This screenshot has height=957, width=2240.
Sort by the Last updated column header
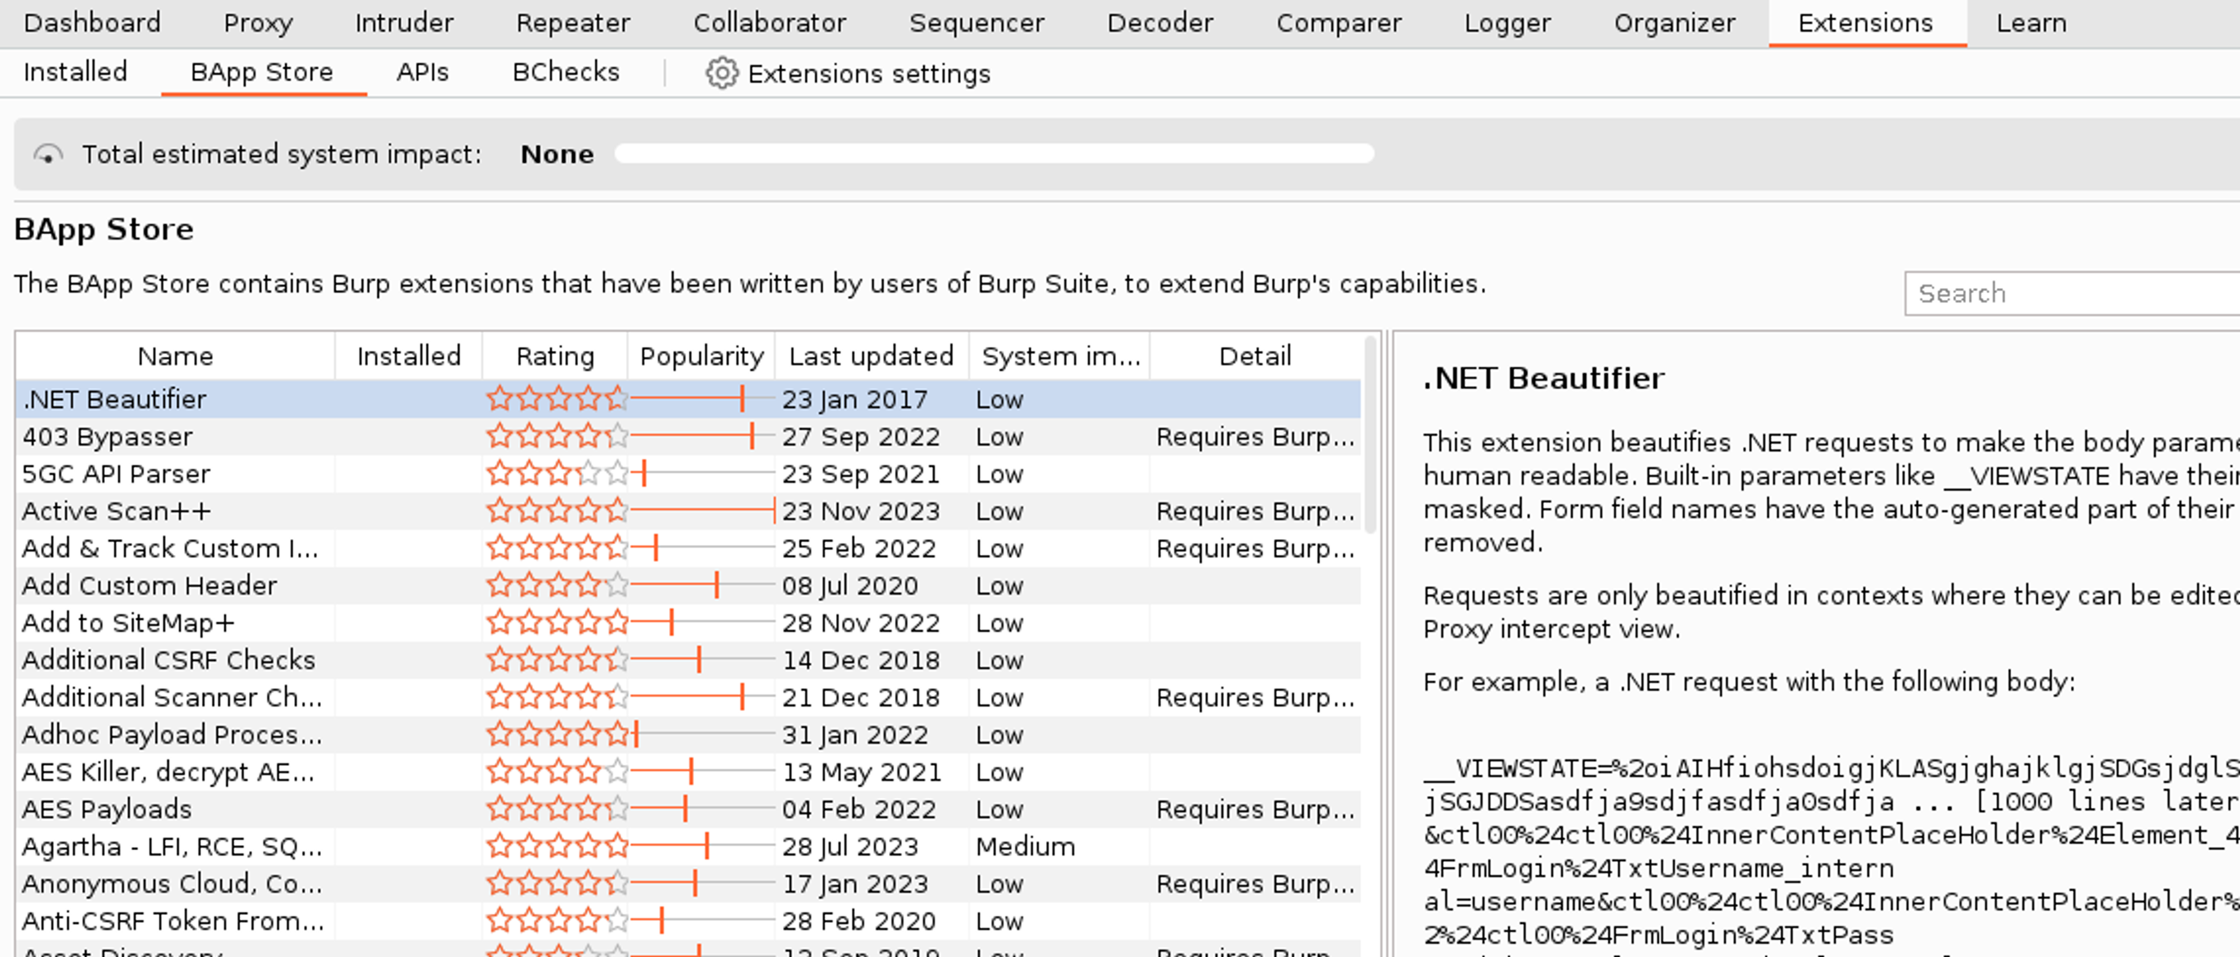(x=870, y=356)
